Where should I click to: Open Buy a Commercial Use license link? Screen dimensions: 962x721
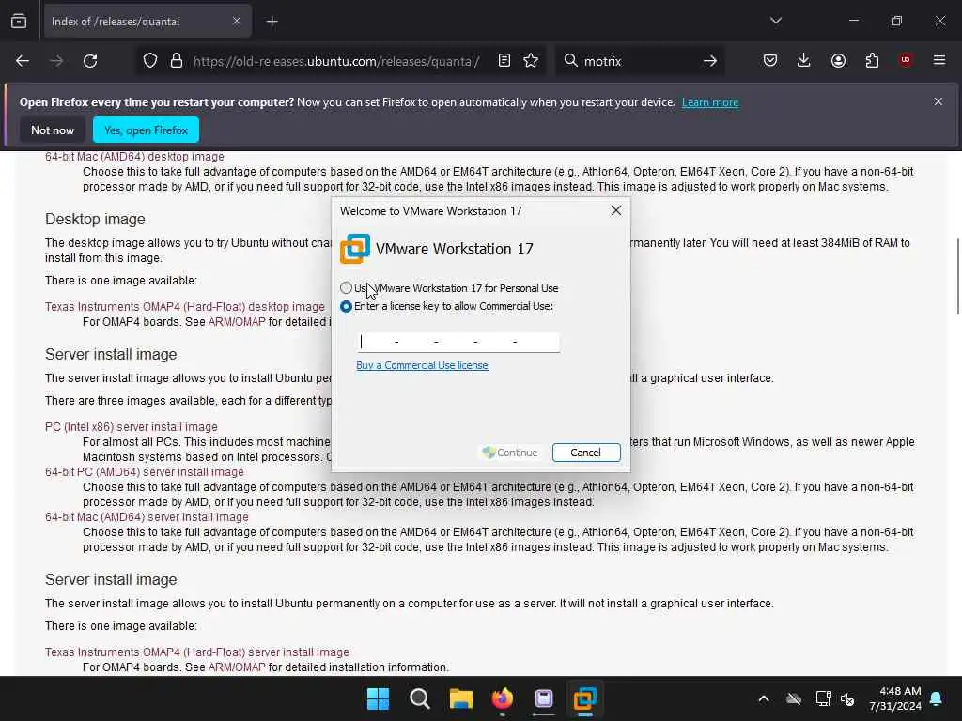(x=422, y=365)
